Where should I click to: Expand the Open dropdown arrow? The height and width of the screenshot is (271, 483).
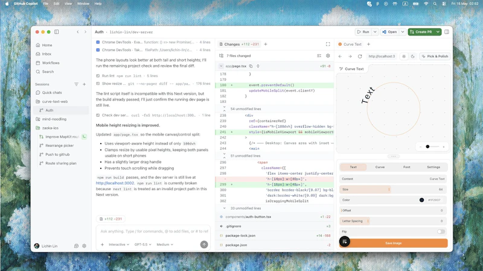pyautogui.click(x=402, y=32)
